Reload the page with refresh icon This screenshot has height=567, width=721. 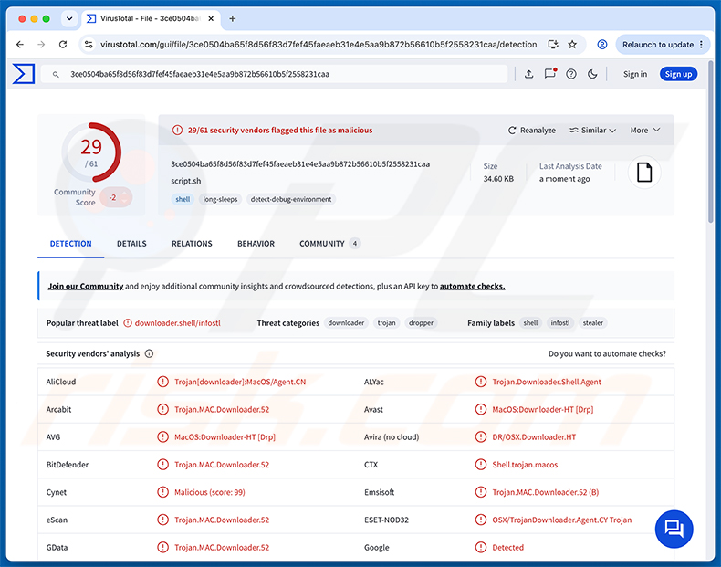point(63,45)
